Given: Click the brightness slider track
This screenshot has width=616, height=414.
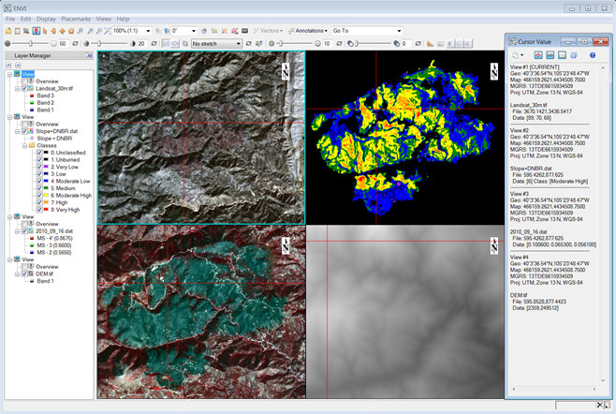Looking at the screenshot, I should [30, 43].
